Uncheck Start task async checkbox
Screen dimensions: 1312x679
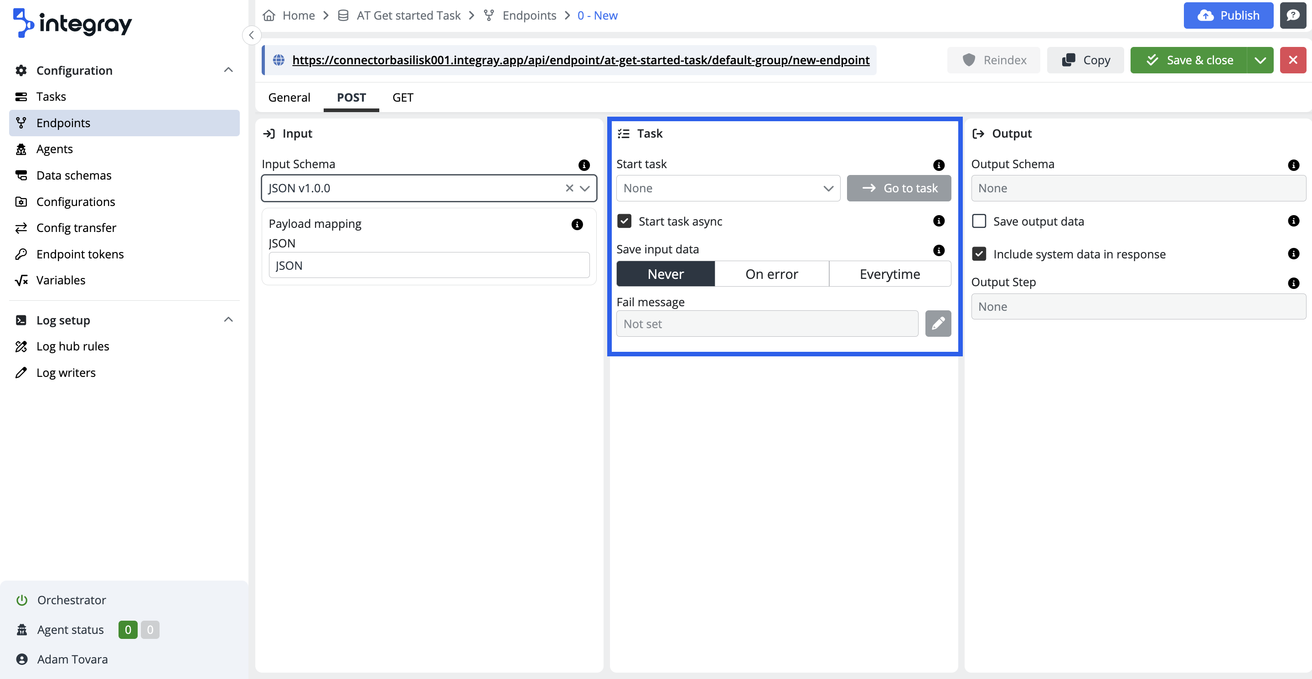pos(624,221)
